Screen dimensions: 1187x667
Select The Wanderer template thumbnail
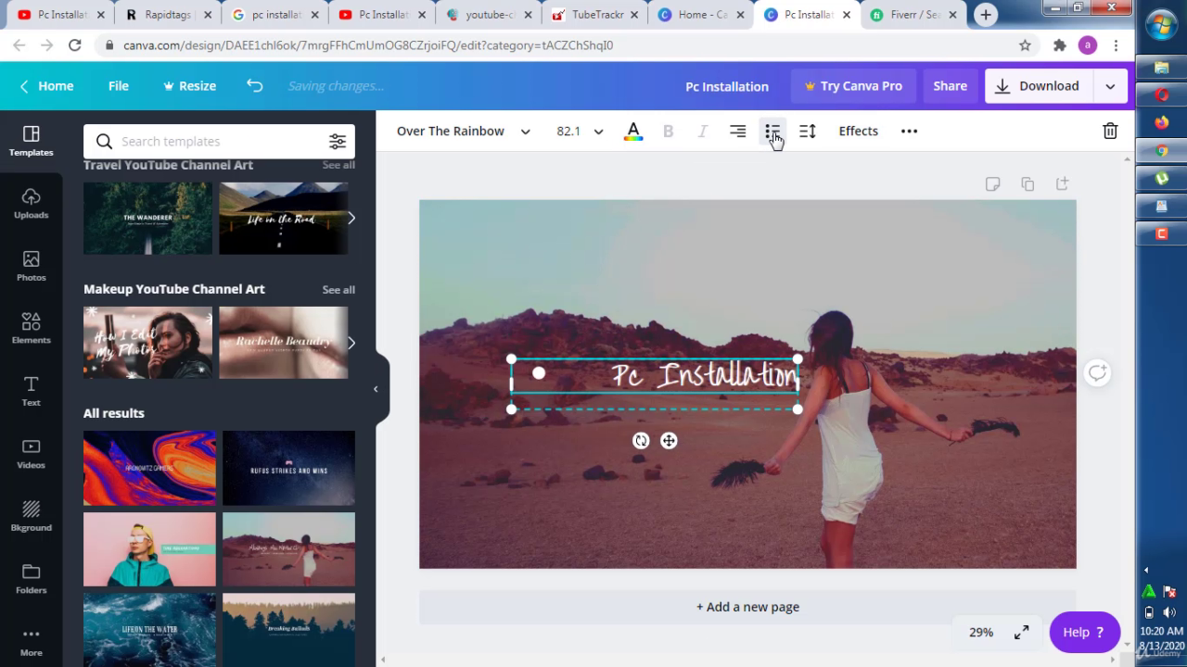(147, 219)
